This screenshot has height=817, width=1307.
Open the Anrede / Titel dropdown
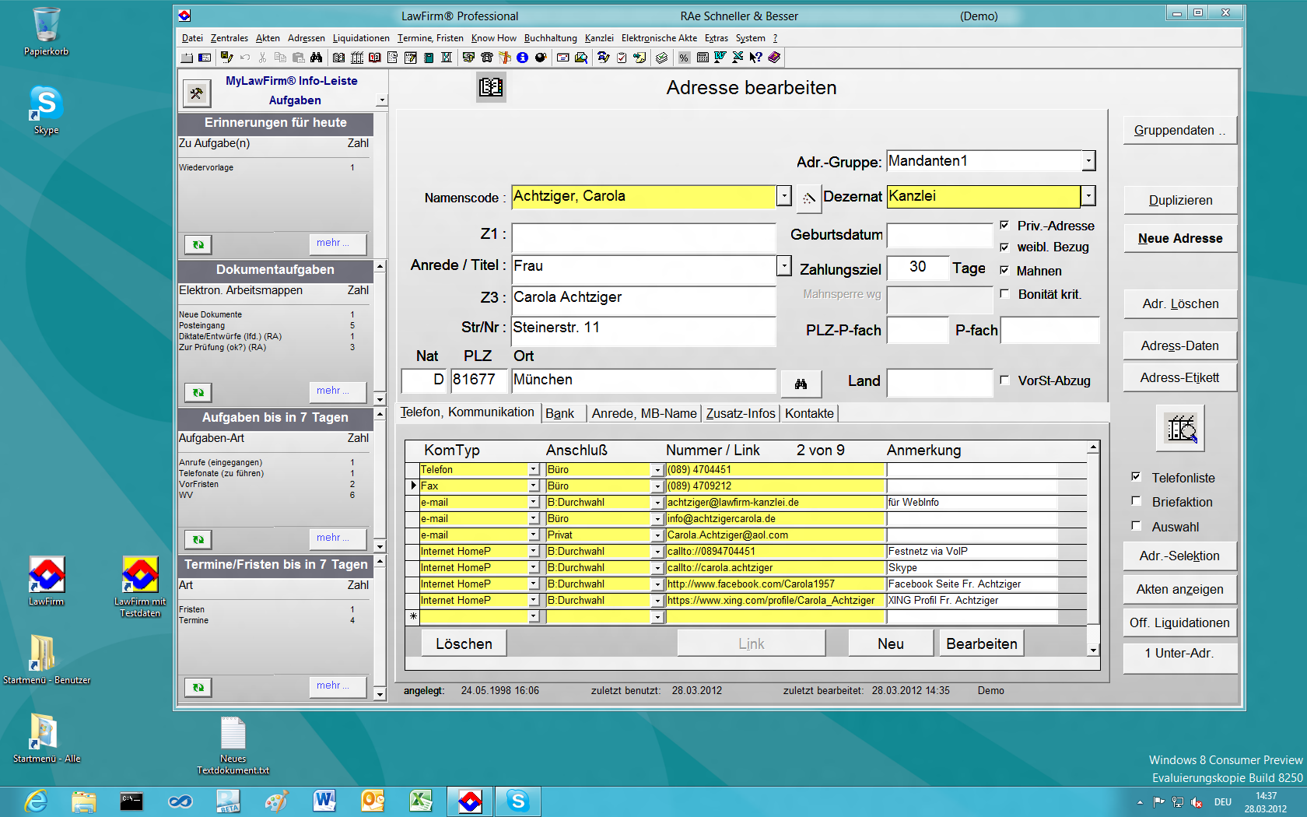click(x=784, y=266)
